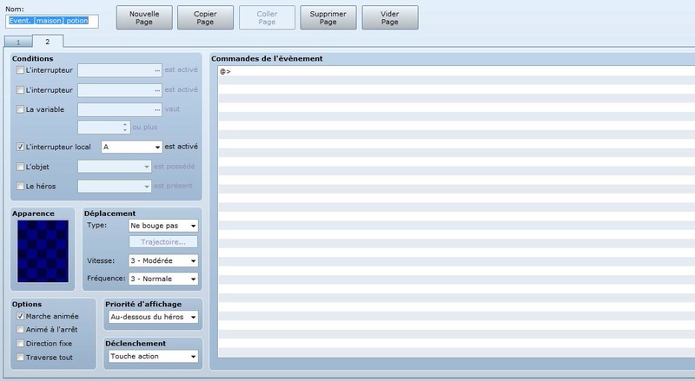Enable the second L'interrupteur condition checkbox

[20, 90]
